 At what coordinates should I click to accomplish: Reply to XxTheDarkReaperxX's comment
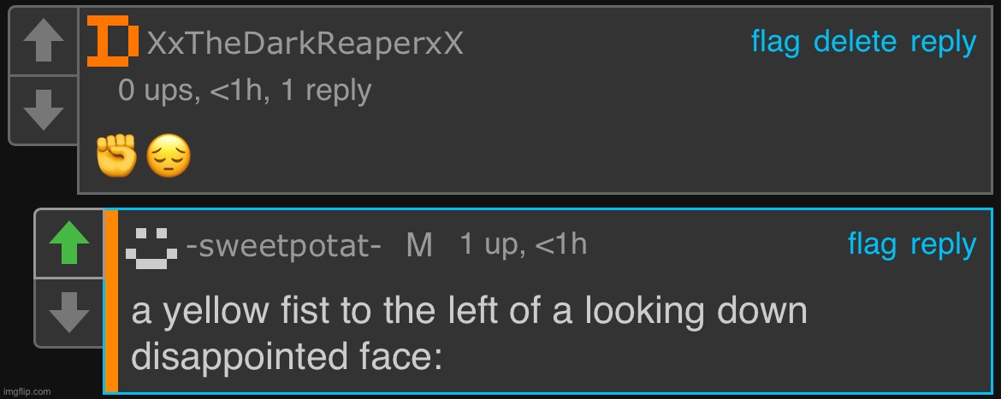[943, 44]
